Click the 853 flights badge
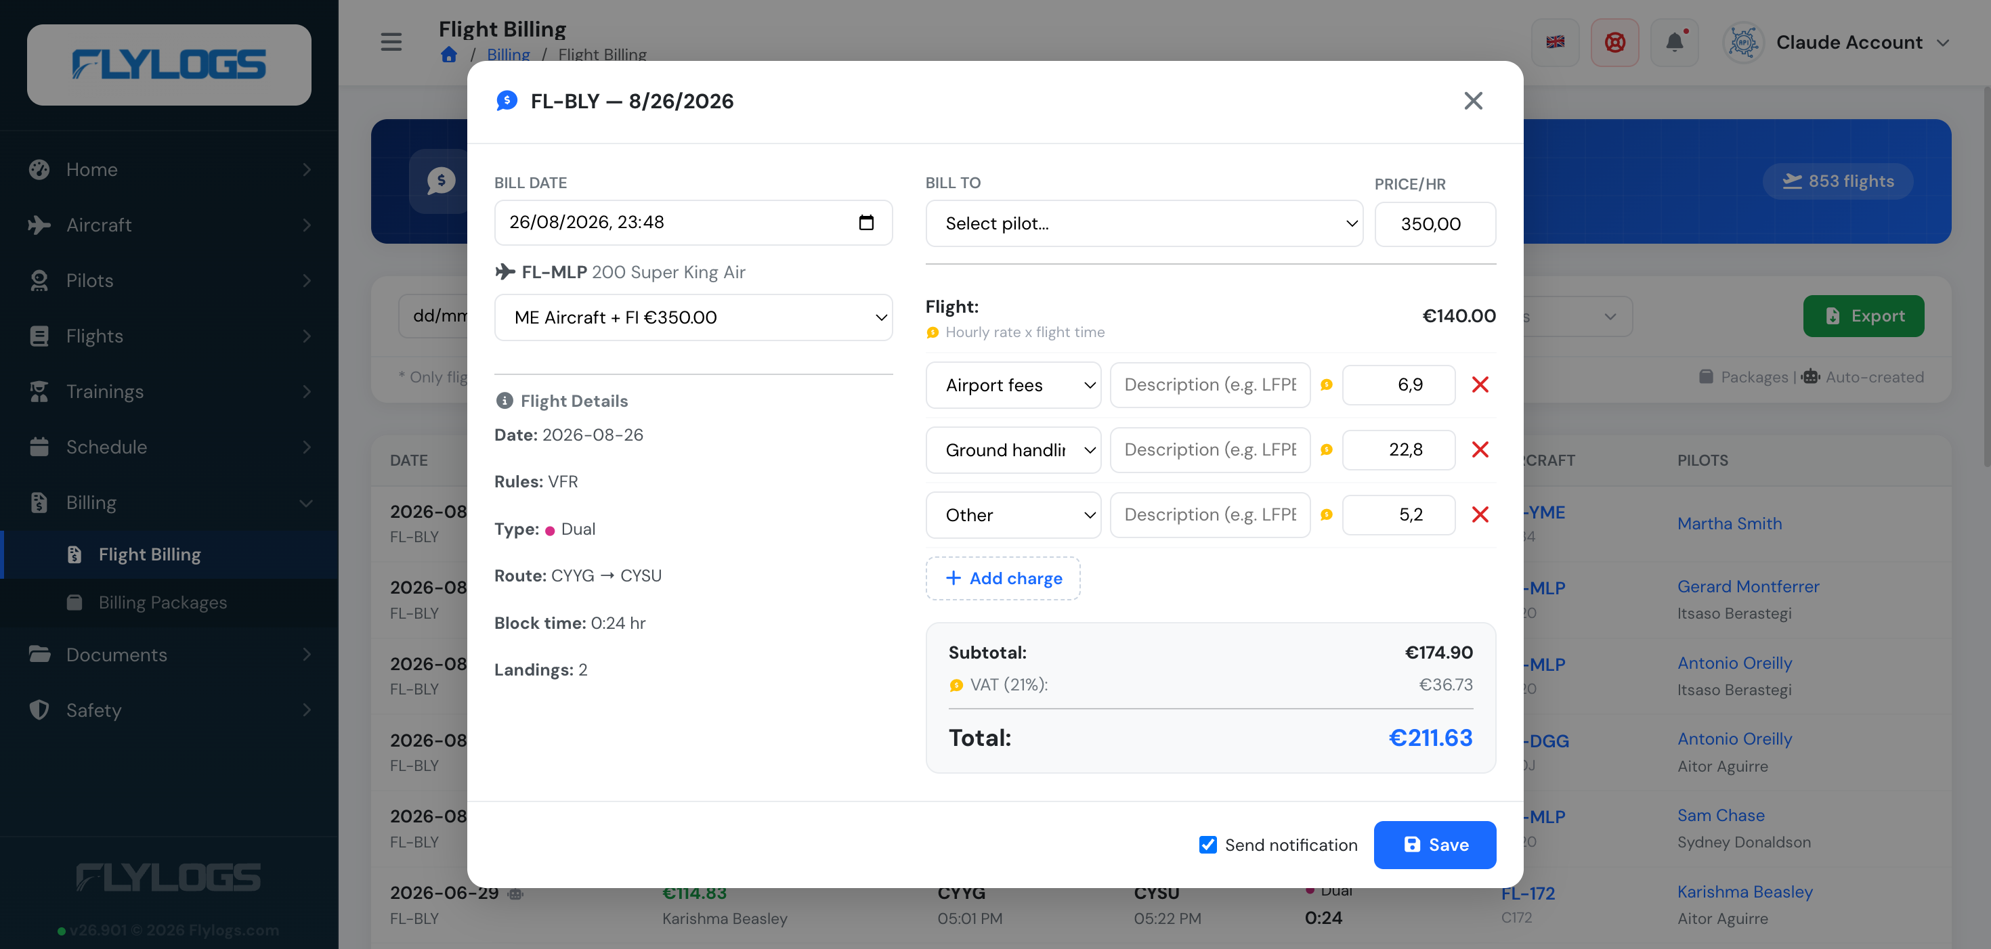 pyautogui.click(x=1837, y=181)
